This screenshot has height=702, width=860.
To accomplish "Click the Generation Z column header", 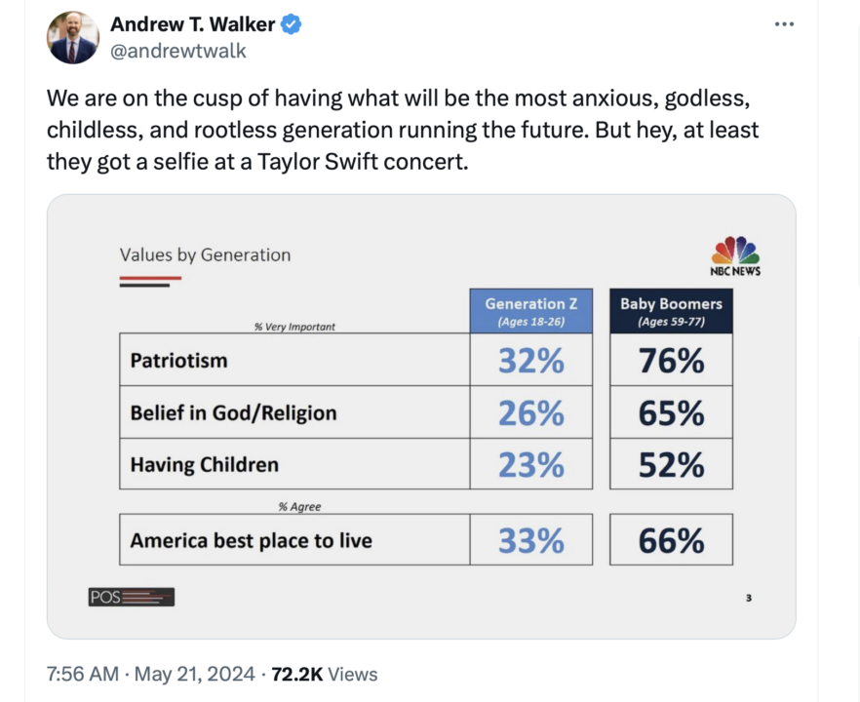I will [x=530, y=311].
